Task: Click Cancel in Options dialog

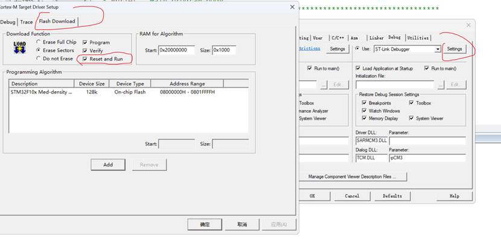Action: [352, 196]
